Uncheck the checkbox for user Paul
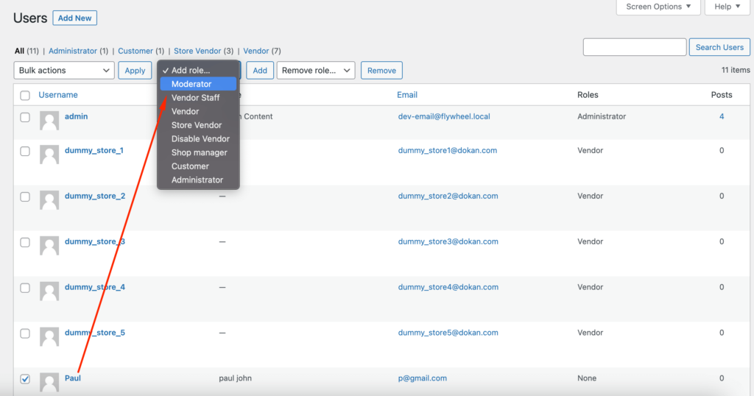 tap(25, 379)
